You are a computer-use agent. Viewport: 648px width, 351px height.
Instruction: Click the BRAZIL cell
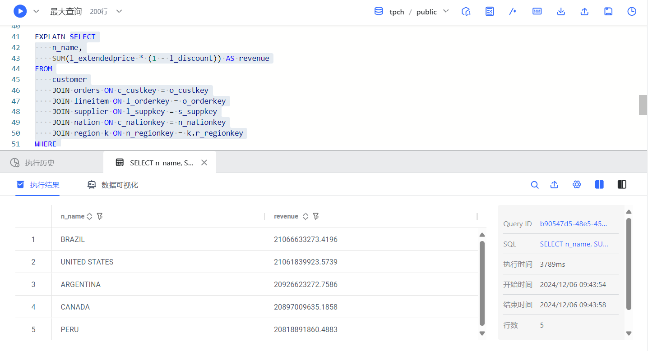73,239
